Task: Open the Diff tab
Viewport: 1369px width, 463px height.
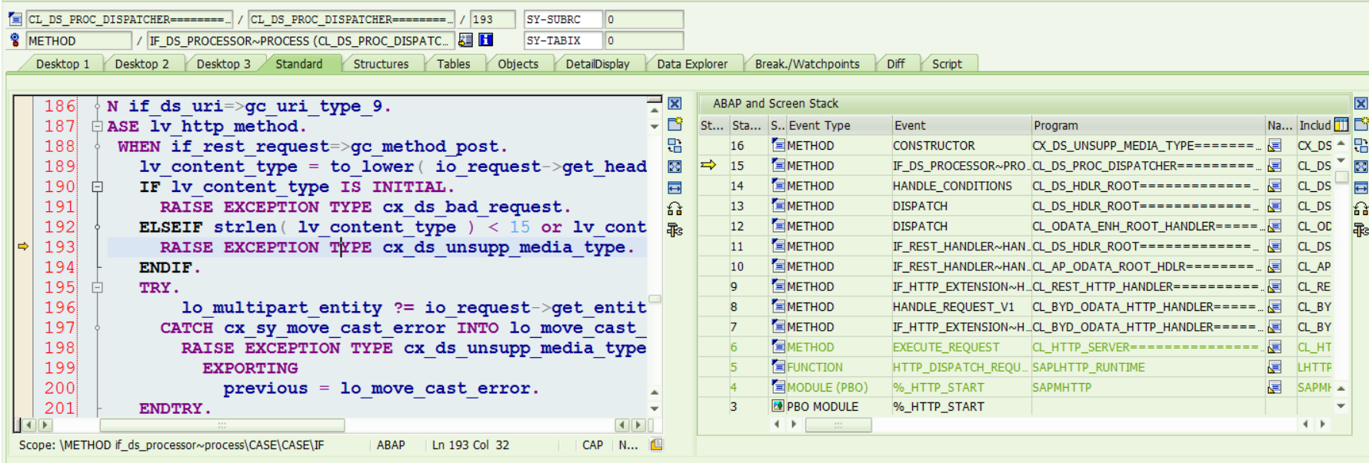Action: click(x=895, y=64)
